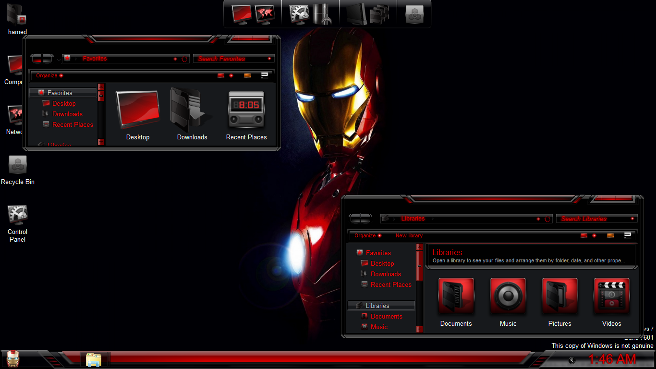Open the Organize menu in the Favorites window
656x369 pixels.
click(49, 75)
